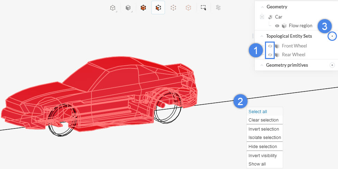
Task: Activate node selection mode
Action: [x=173, y=8]
